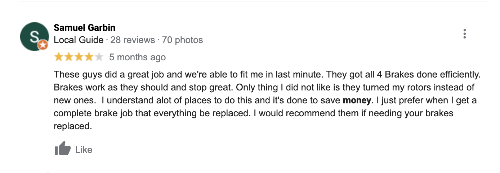
Task: Open the 70 photos count
Action: point(182,40)
